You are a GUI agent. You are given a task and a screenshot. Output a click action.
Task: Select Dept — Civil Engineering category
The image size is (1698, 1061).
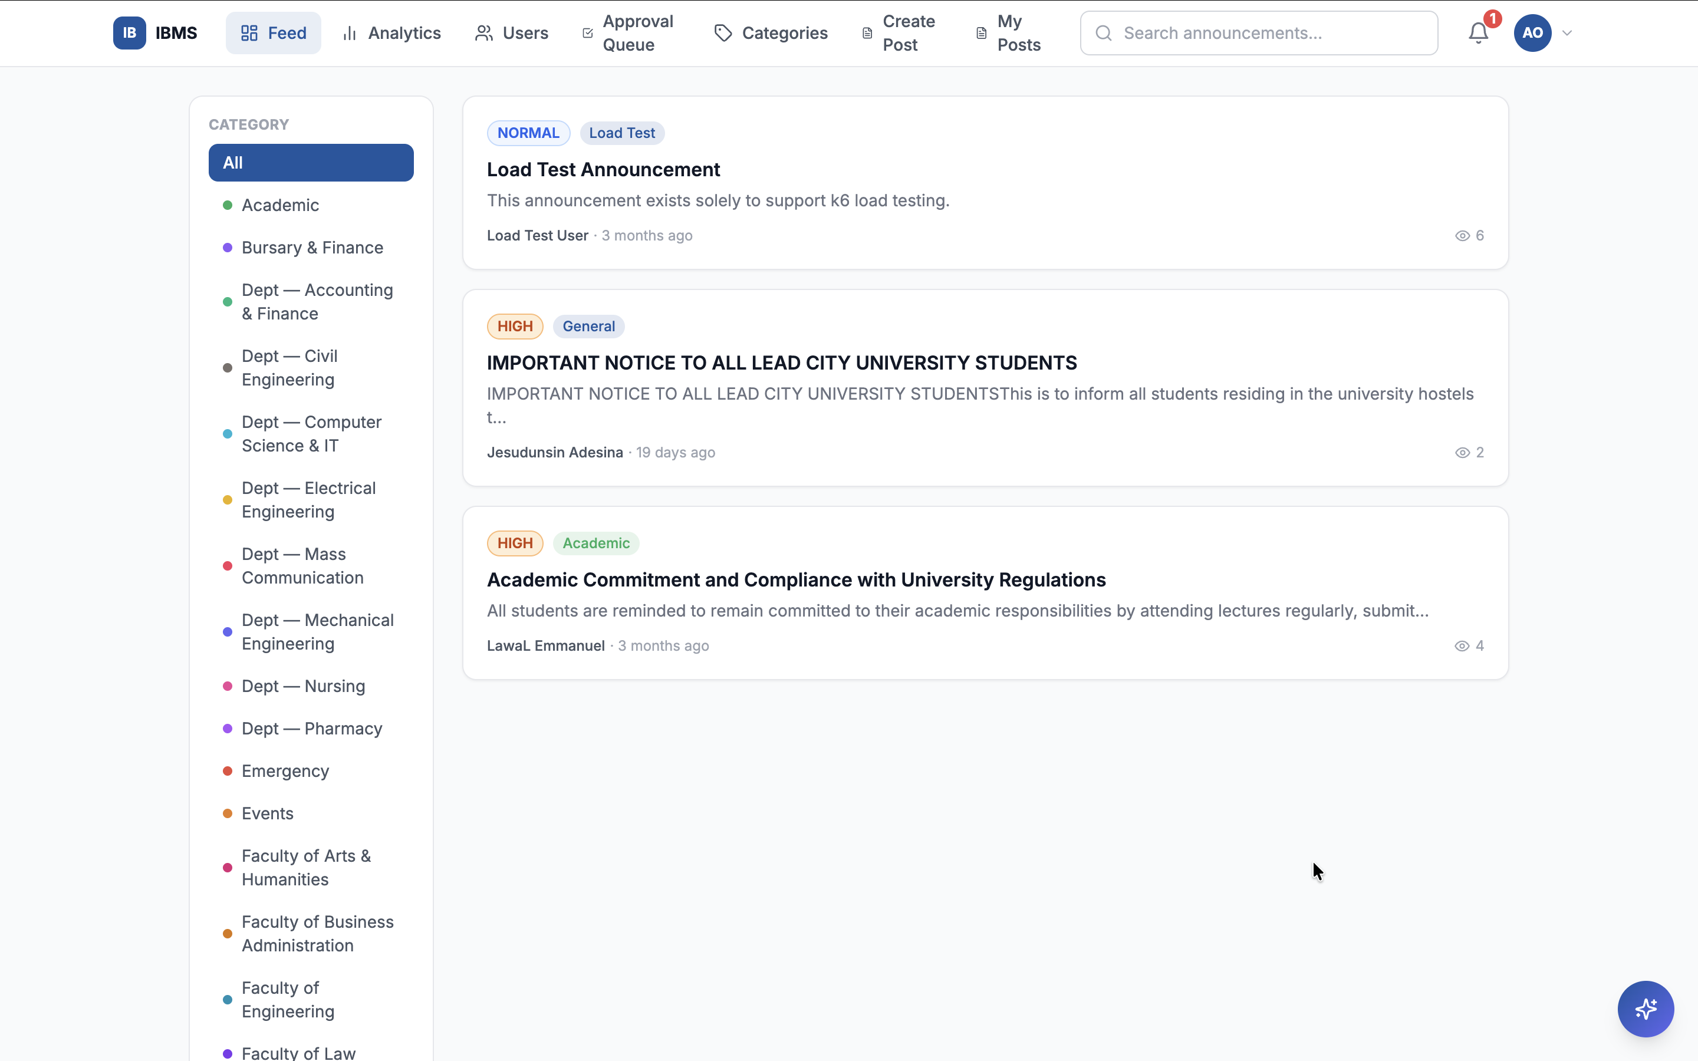(311, 368)
